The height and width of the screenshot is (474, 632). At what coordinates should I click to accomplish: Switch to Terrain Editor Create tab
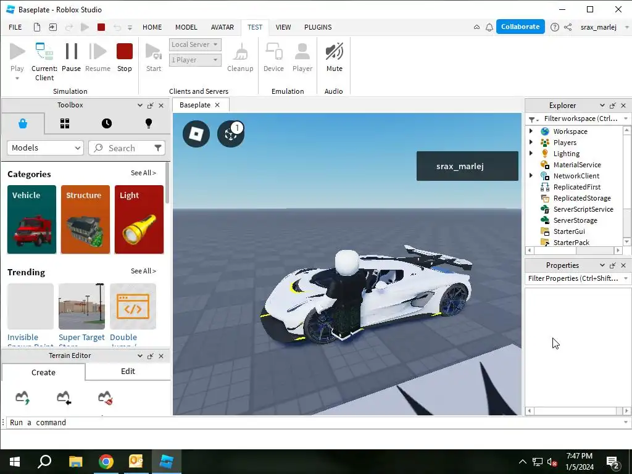pos(44,372)
